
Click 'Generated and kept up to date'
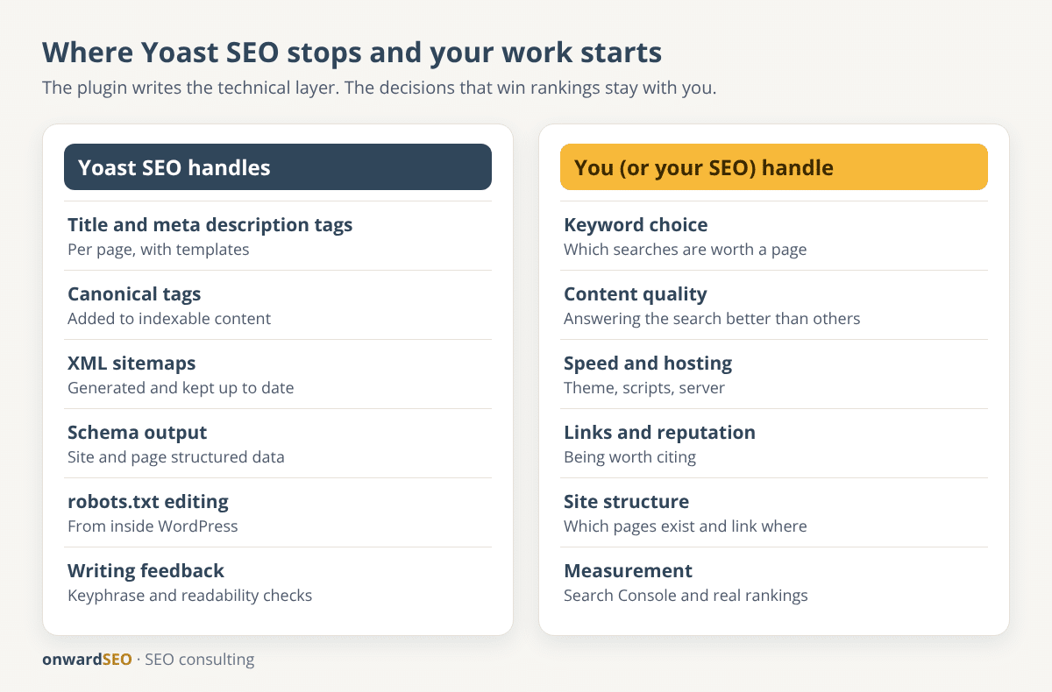coord(181,388)
